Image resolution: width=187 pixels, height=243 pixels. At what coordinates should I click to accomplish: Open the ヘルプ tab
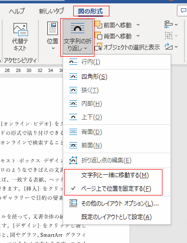[x=17, y=11]
